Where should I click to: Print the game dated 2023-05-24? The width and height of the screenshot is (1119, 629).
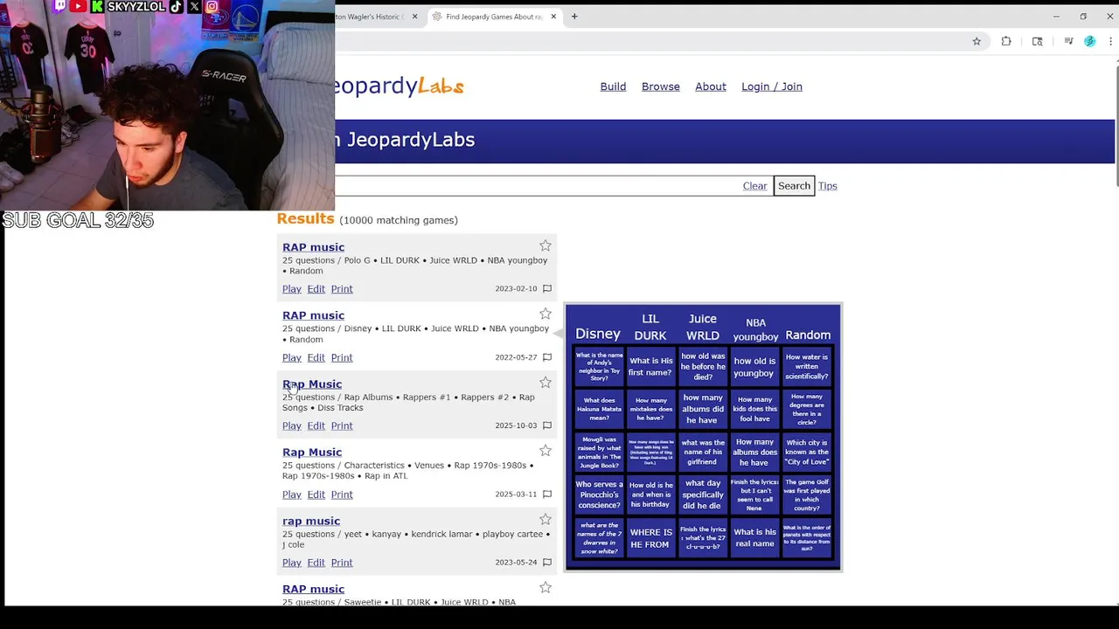tap(342, 563)
